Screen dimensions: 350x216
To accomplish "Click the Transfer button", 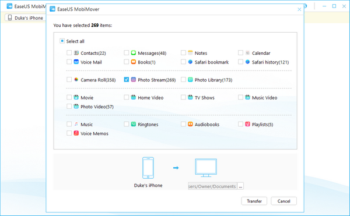I will 254,201.
